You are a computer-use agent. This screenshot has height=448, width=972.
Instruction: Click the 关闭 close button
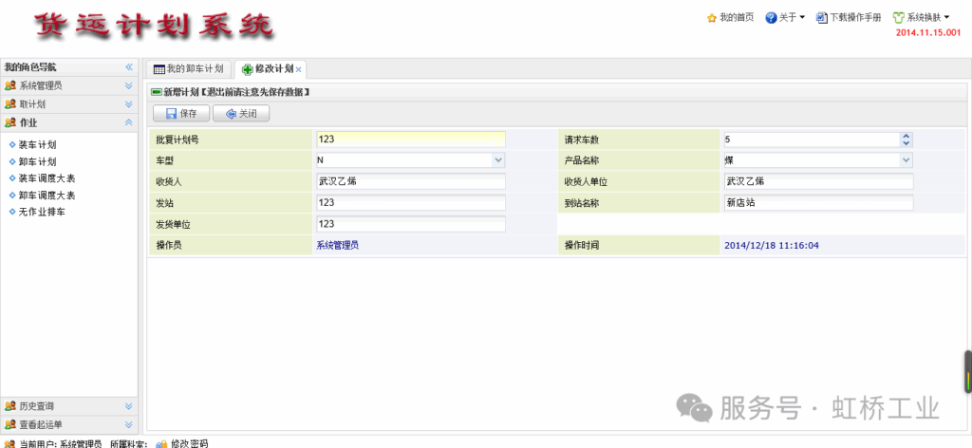coord(241,114)
